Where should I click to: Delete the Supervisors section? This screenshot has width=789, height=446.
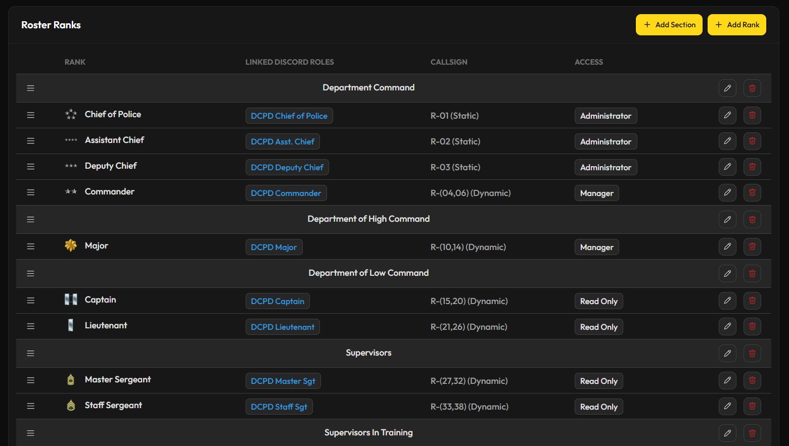[752, 353]
